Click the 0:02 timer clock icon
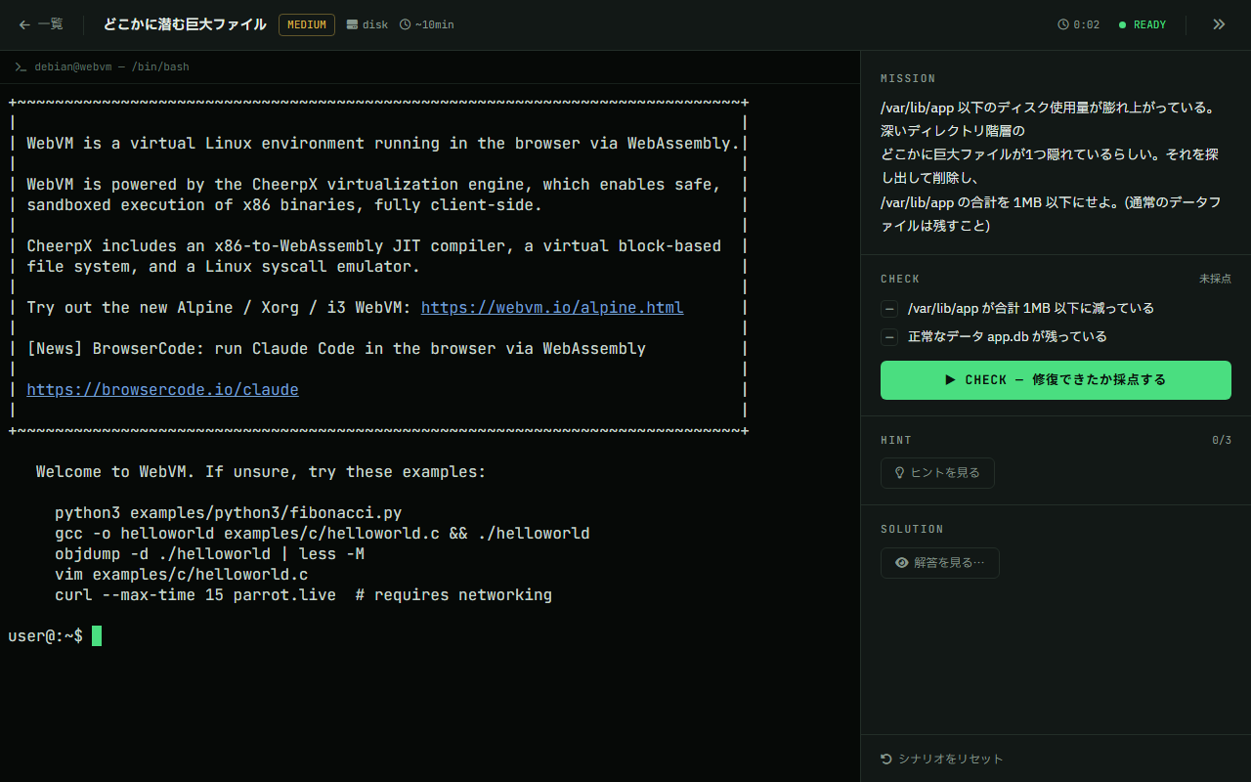The height and width of the screenshot is (782, 1251). point(1063,24)
